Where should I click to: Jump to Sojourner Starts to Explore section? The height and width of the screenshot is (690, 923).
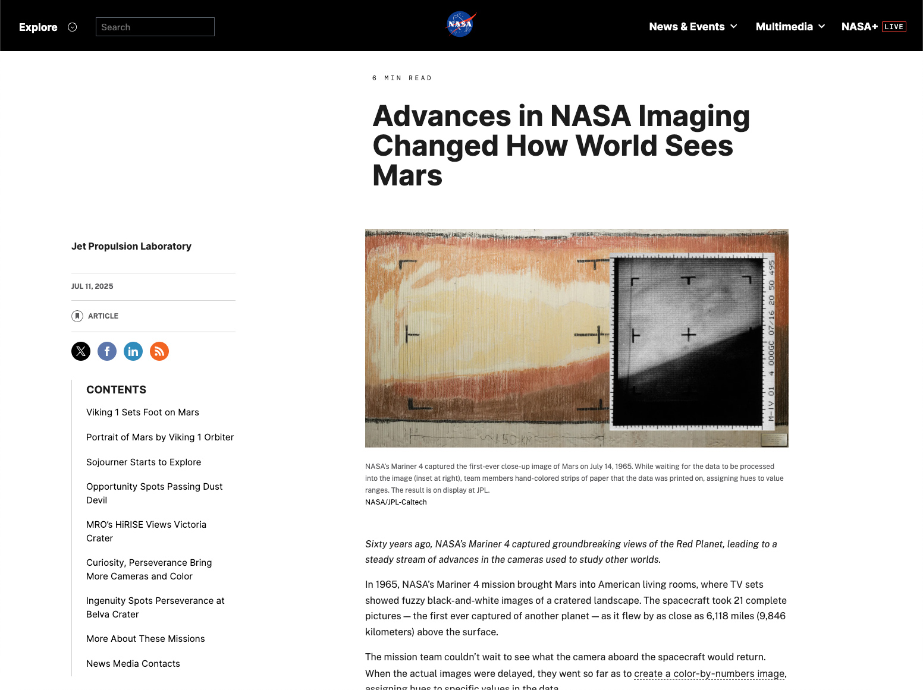pos(144,462)
